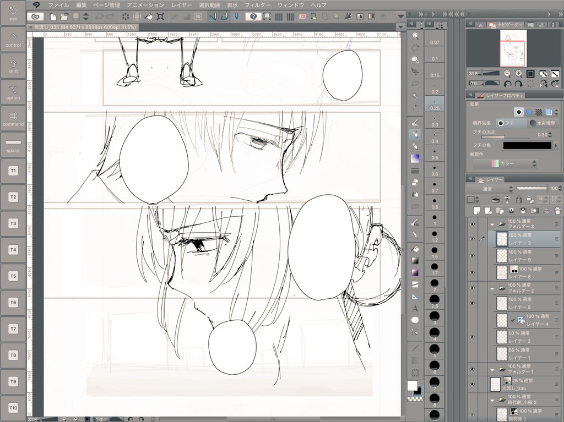The image size is (564, 422).
Task: Toggle Lock layer icon
Action: [x=519, y=199]
